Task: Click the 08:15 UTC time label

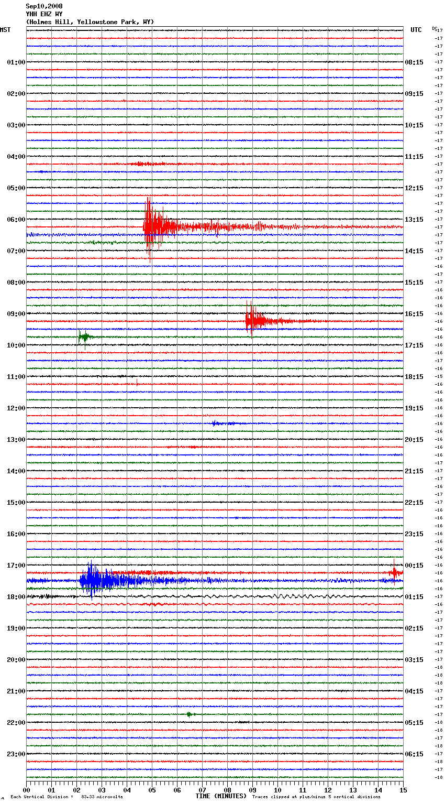Action: pos(414,62)
